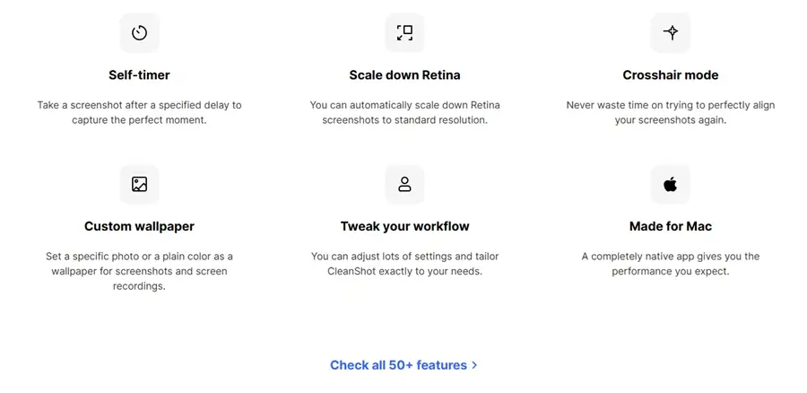The width and height of the screenshot is (807, 393).
Task: Click the align your screenshots description
Action: coord(670,112)
